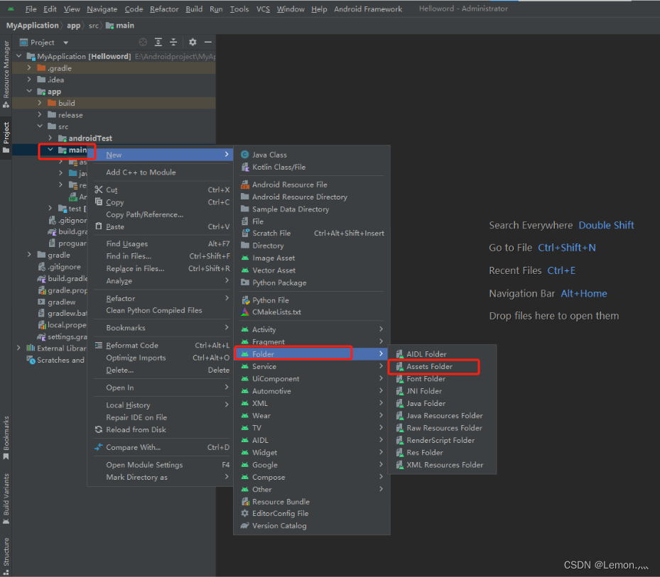Expand the root gradle folder
The image size is (660, 577).
point(29,255)
